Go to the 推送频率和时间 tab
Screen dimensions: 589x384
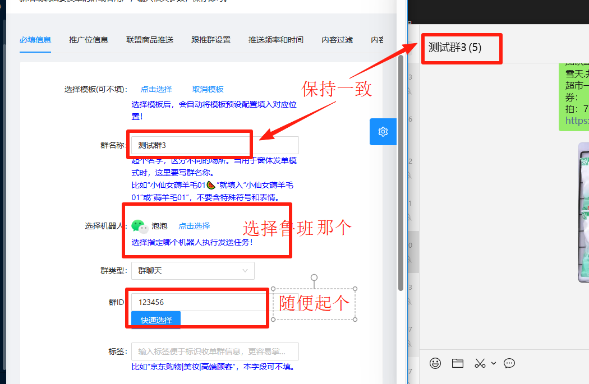276,40
